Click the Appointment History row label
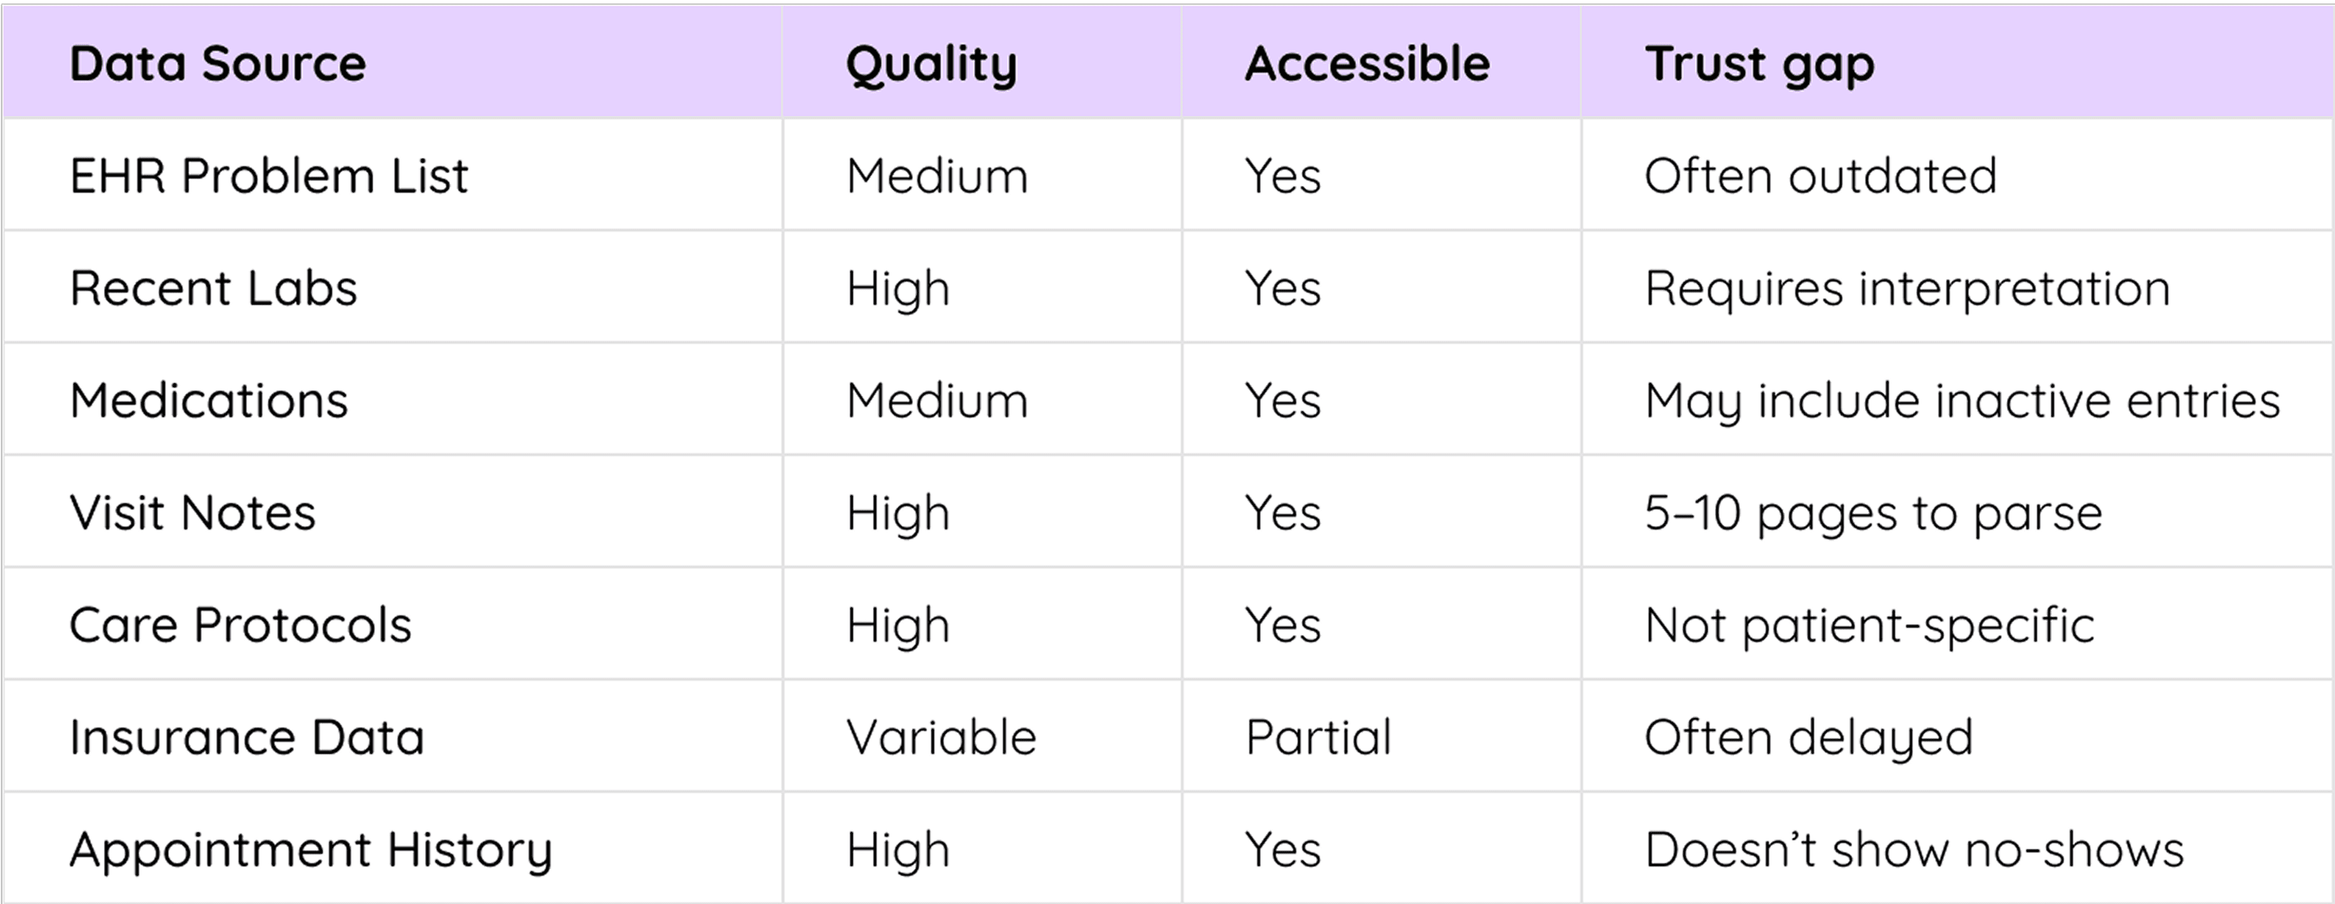The height and width of the screenshot is (904, 2335). (x=310, y=849)
